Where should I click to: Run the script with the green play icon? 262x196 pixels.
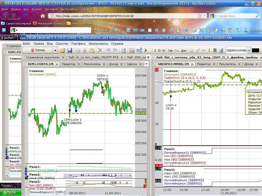[146, 50]
